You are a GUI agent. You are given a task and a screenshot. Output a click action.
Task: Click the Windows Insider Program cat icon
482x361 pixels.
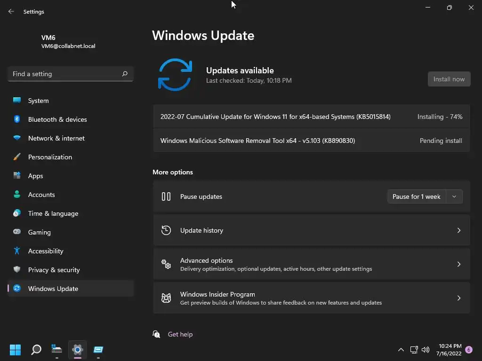click(166, 298)
